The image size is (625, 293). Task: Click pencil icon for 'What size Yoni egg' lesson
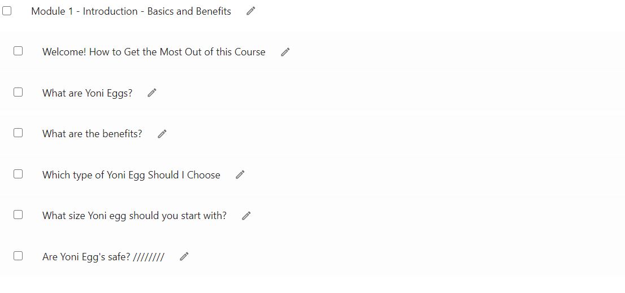tap(247, 216)
